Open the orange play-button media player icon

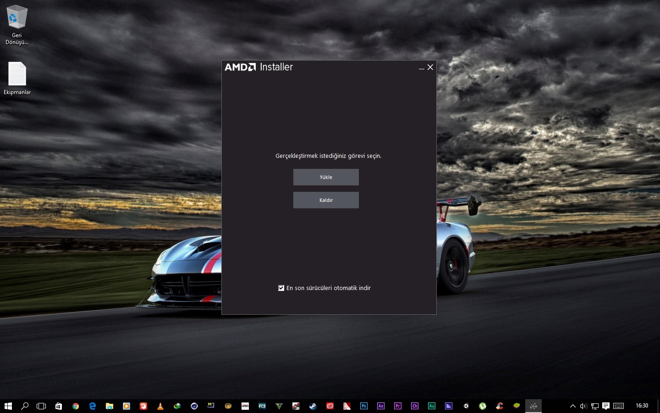[126, 406]
